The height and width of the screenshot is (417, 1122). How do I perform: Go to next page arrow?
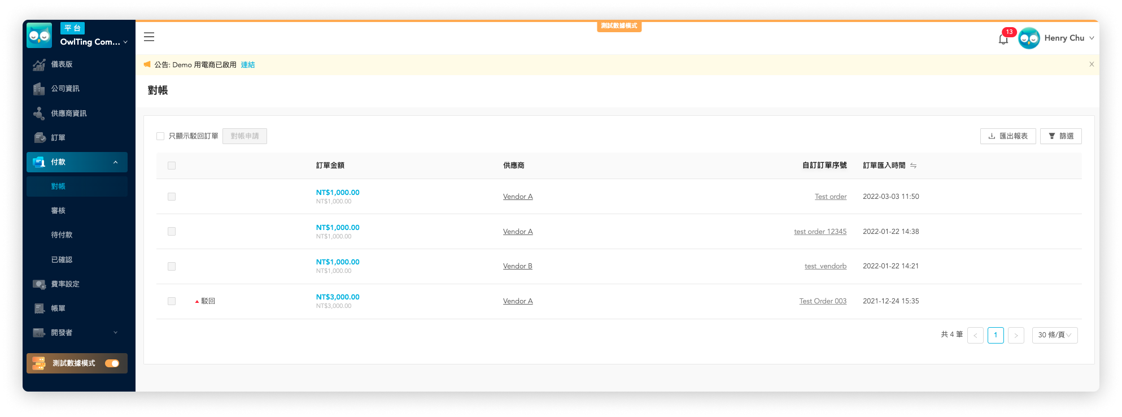(x=1016, y=335)
